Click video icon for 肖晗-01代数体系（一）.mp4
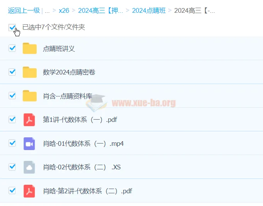The height and width of the screenshot is (206, 263). click(x=29, y=144)
